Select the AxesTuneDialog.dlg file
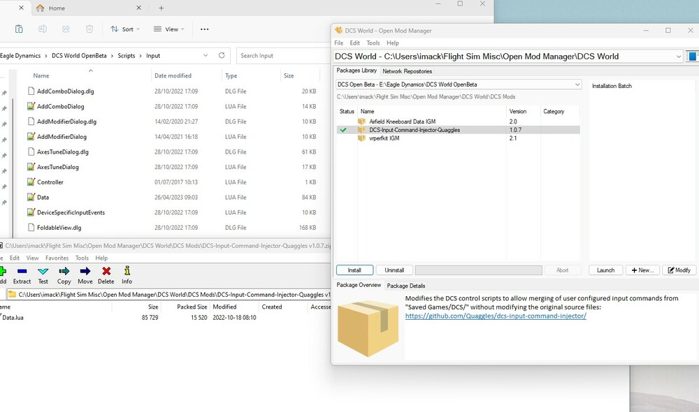 click(x=62, y=152)
